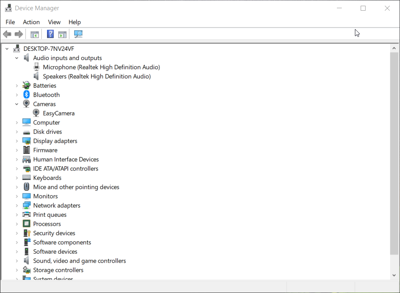This screenshot has height=293, width=400.
Task: Expand the Processors category
Action: click(x=17, y=224)
